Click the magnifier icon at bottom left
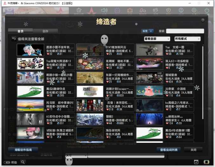Image resolution: width=215 pixels, height=167 pixels. pos(23,162)
